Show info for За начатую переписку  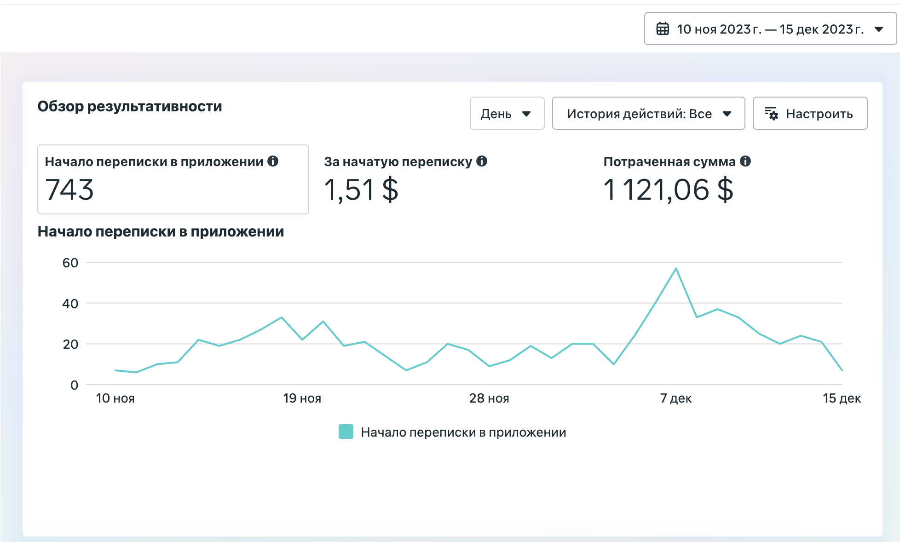(x=482, y=161)
